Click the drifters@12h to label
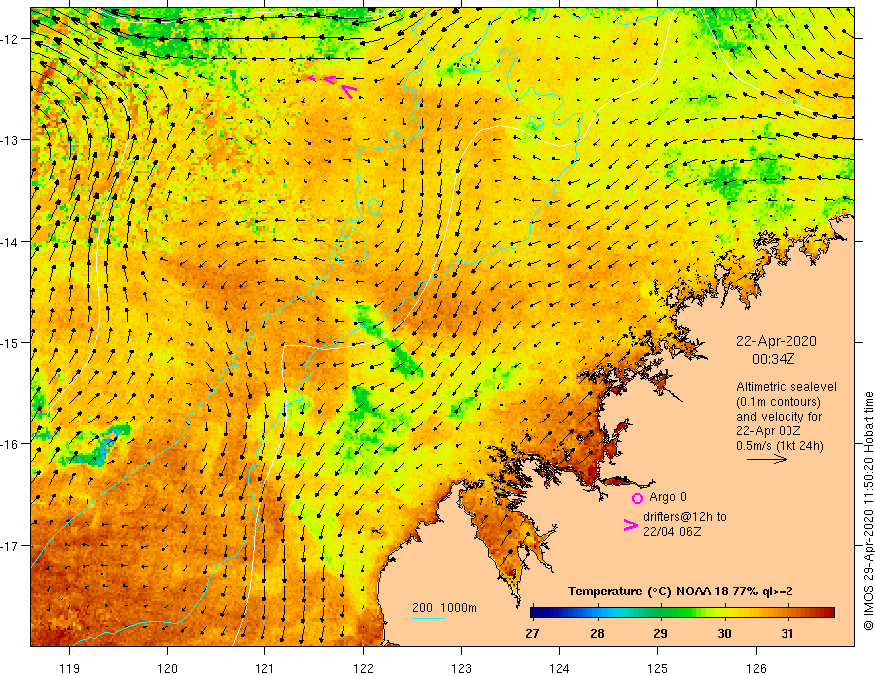875x676 pixels. point(685,517)
